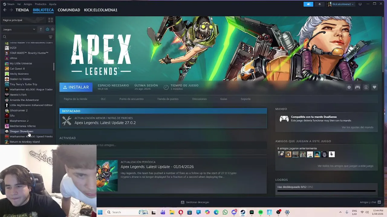
Task: Open WhatsApp from the taskbar
Action: 225,212
